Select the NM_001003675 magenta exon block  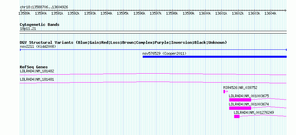point(240,100)
